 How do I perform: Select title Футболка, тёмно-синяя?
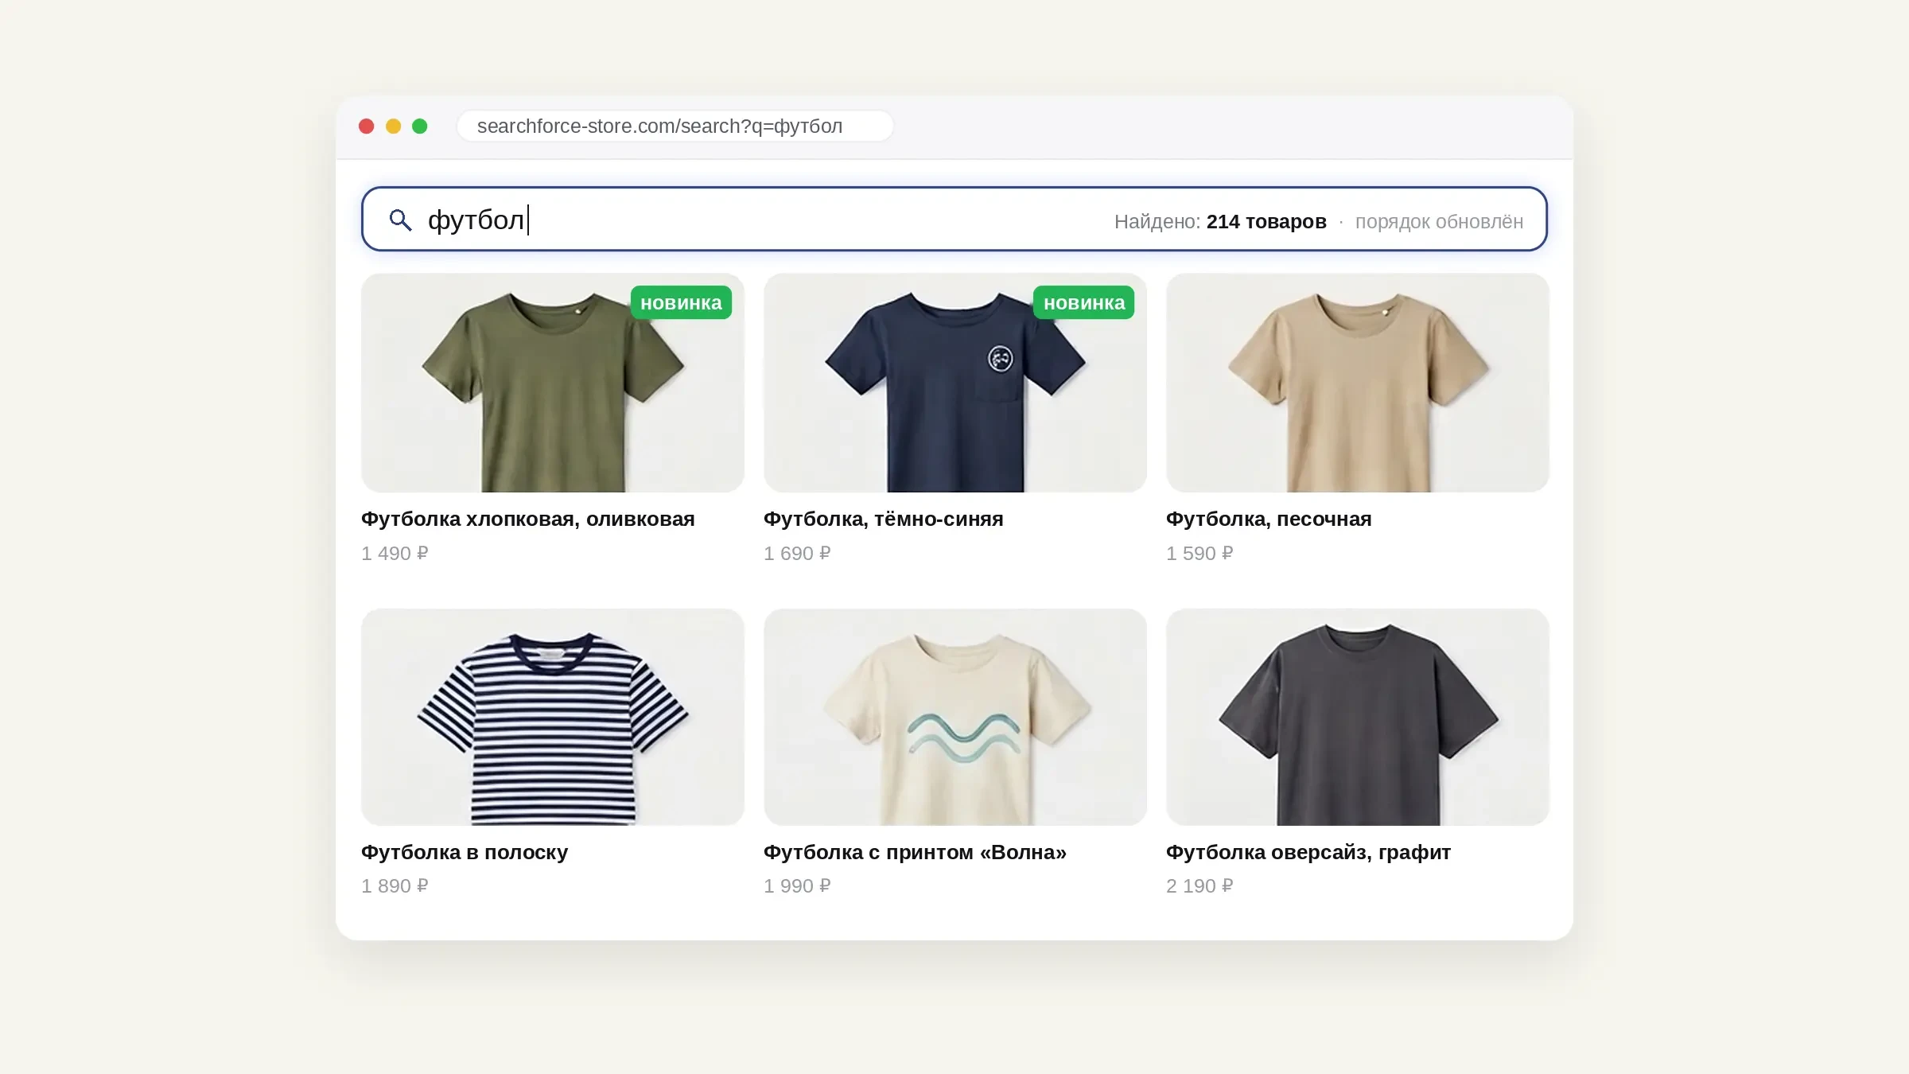(x=884, y=519)
